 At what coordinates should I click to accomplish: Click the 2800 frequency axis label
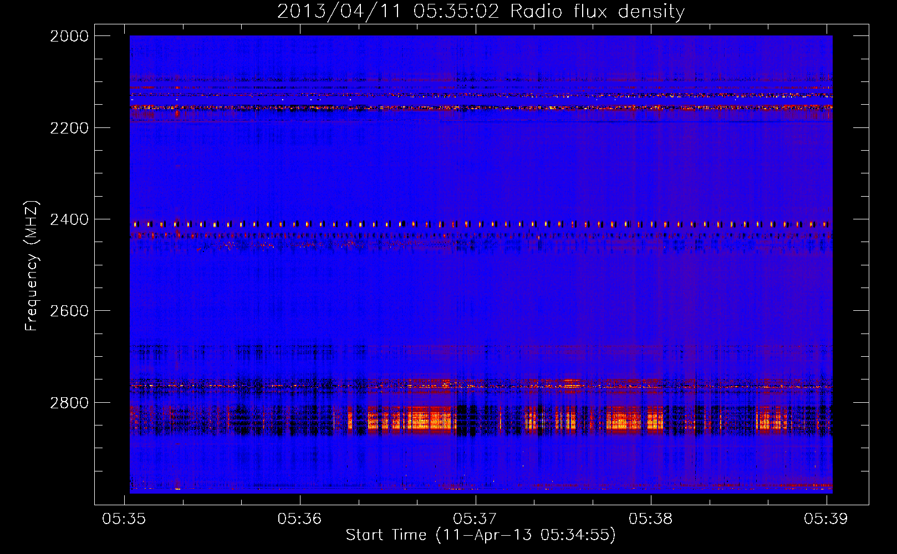coord(69,403)
